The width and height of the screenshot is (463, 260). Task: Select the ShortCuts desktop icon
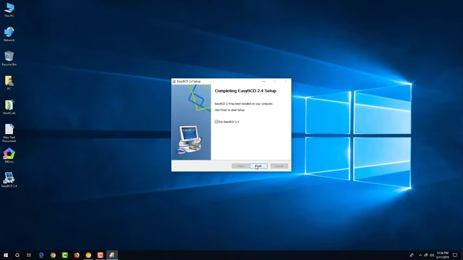click(x=9, y=107)
